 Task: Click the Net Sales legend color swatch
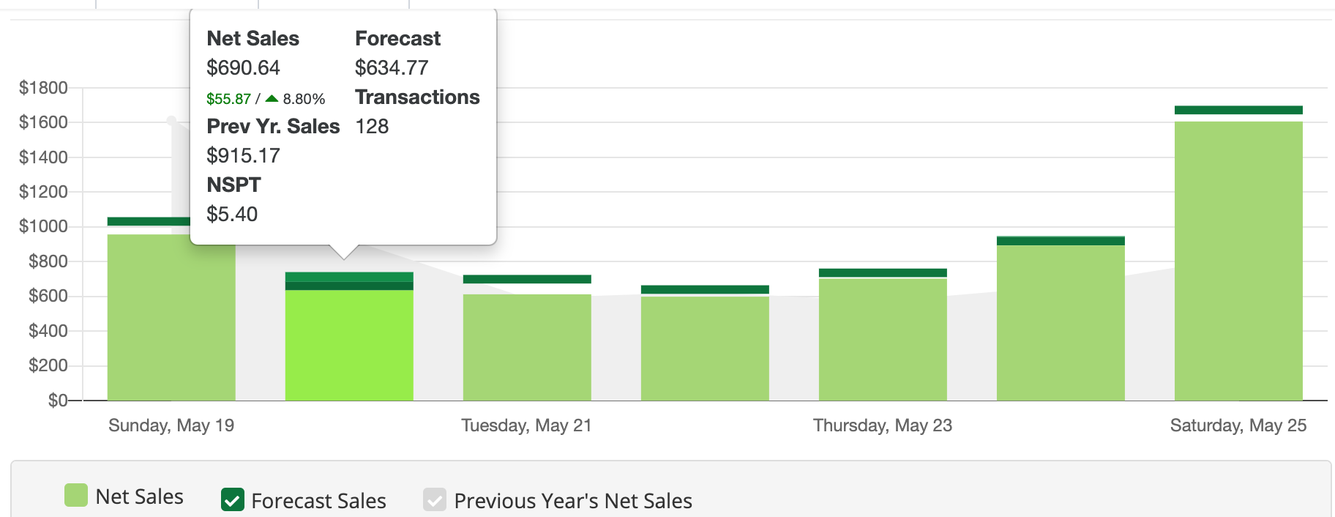click(76, 496)
